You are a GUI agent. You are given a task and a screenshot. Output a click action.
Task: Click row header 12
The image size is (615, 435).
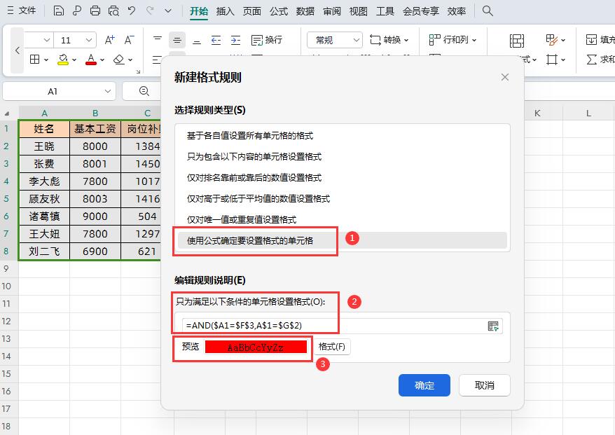point(6,322)
